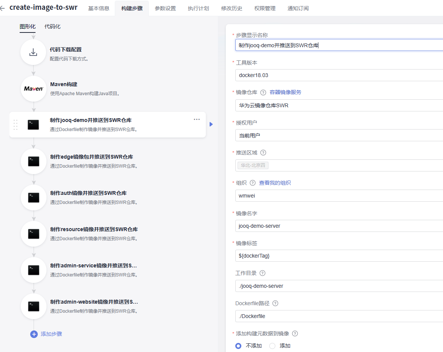The image size is (443, 352).
Task: Click terminal icon of admin-service image step
Action: point(34,270)
